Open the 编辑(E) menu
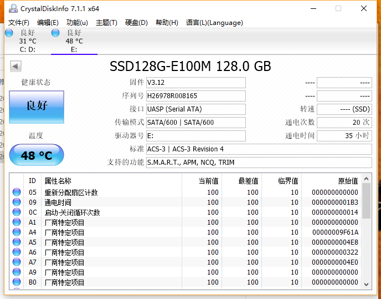The height and width of the screenshot is (299, 381). pos(48,23)
